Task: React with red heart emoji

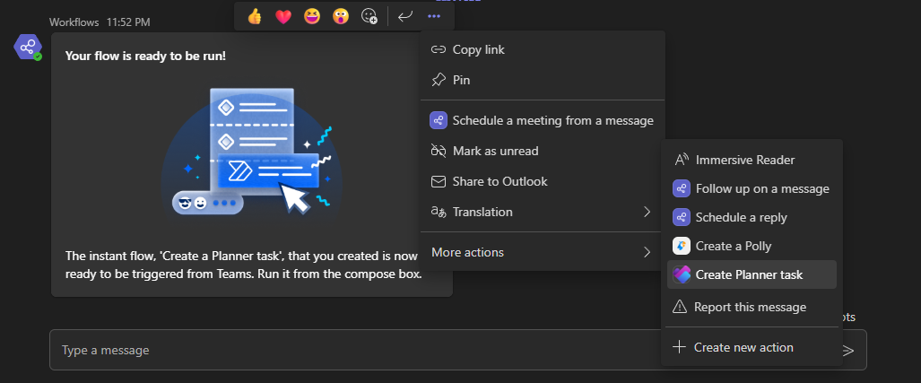Action: (x=283, y=16)
